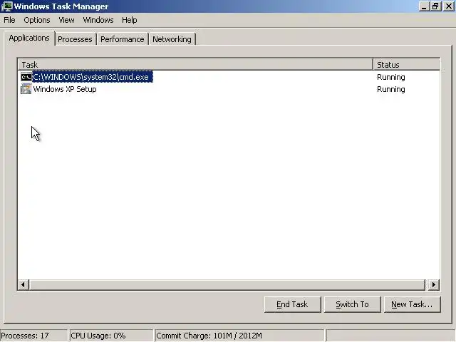Sort by the Task column header
Image resolution: width=456 pixels, height=342 pixels.
195,65
